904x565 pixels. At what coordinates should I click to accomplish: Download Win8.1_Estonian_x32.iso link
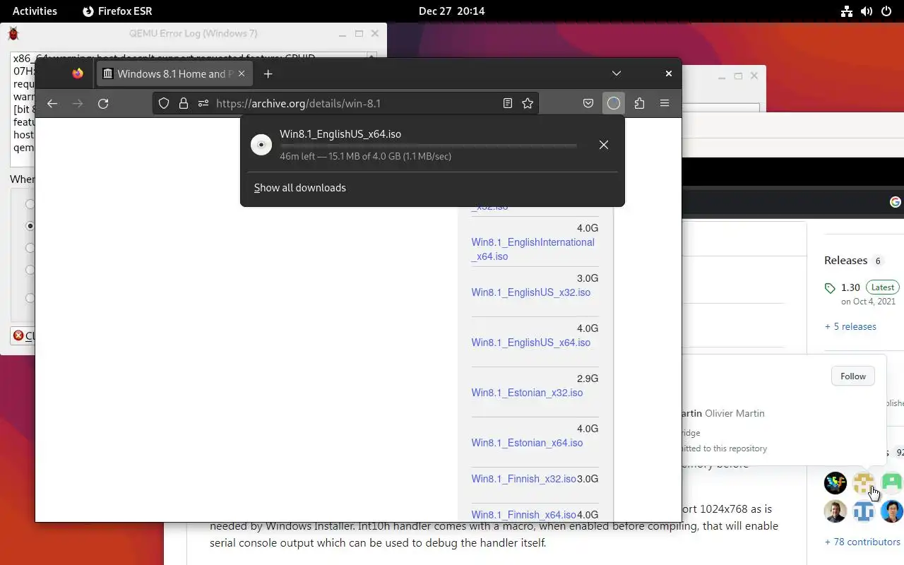(x=528, y=393)
